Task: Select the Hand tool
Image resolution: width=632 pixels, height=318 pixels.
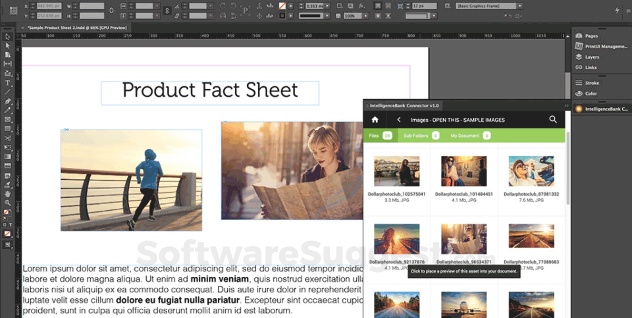Action: (x=8, y=194)
